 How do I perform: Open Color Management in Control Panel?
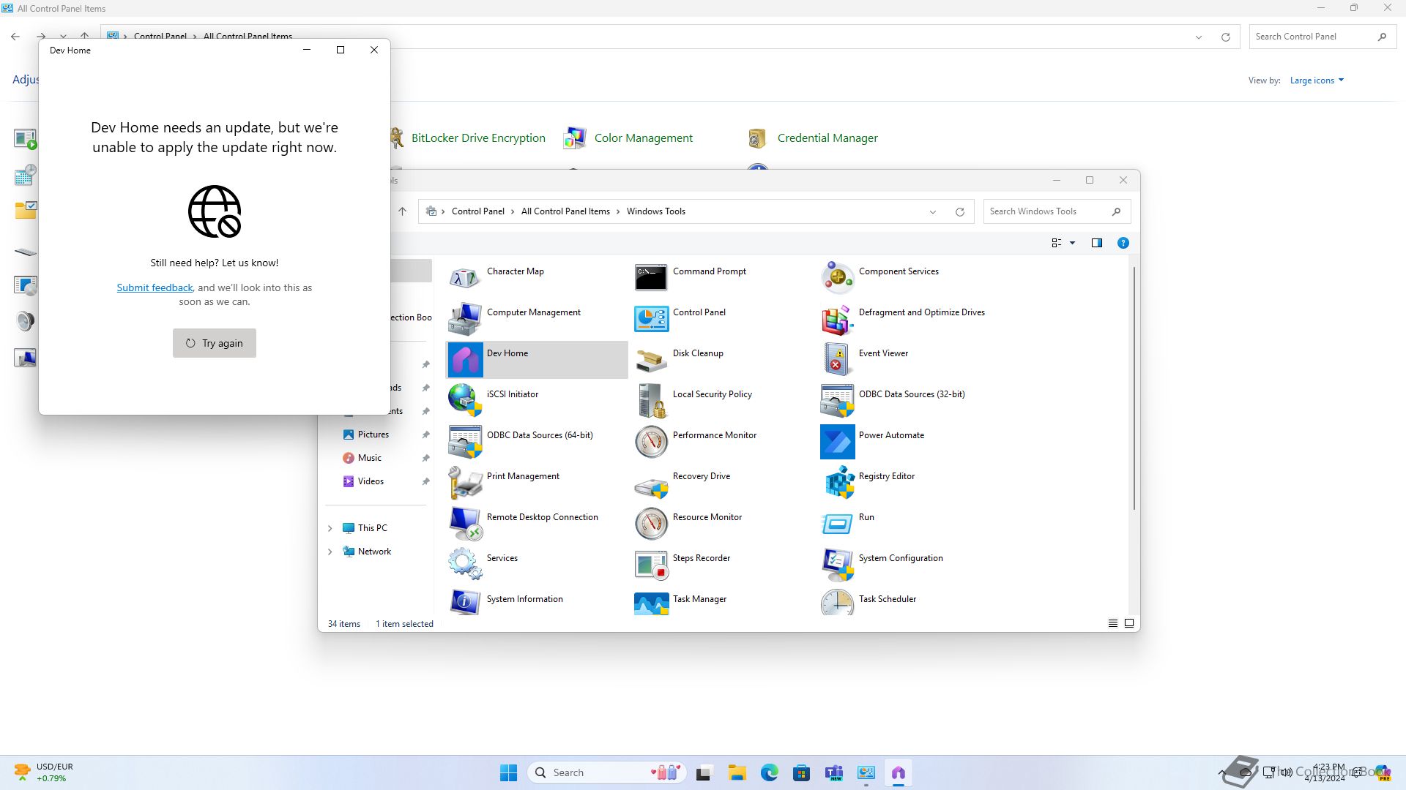643,138
